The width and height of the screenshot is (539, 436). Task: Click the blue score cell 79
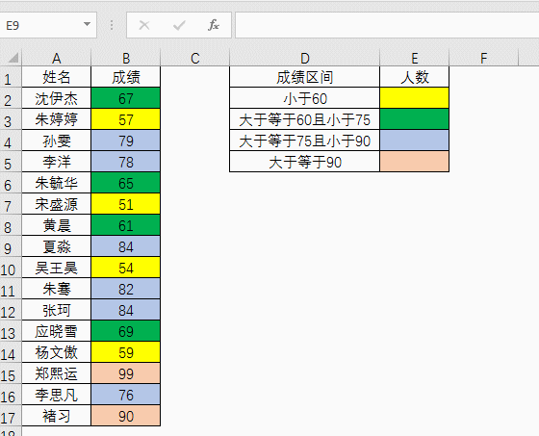pyautogui.click(x=126, y=141)
